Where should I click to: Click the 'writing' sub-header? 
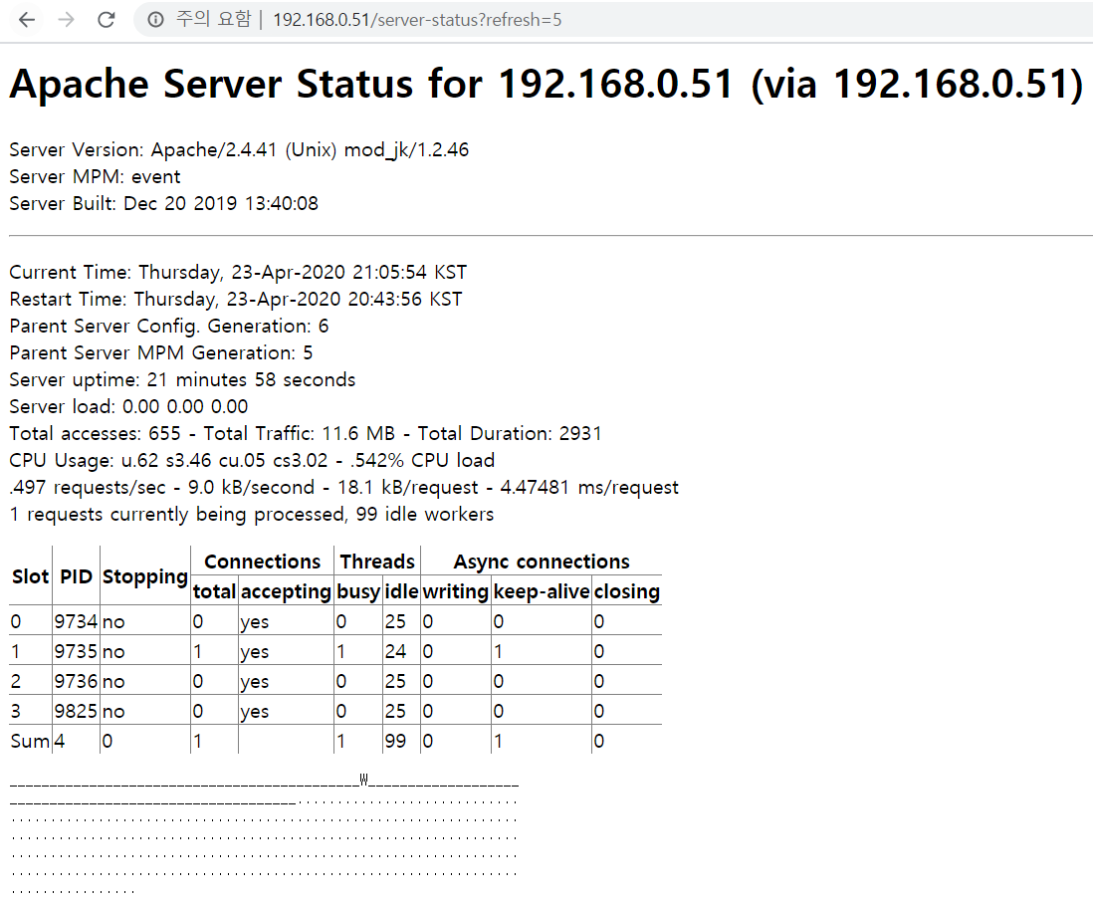pos(455,592)
